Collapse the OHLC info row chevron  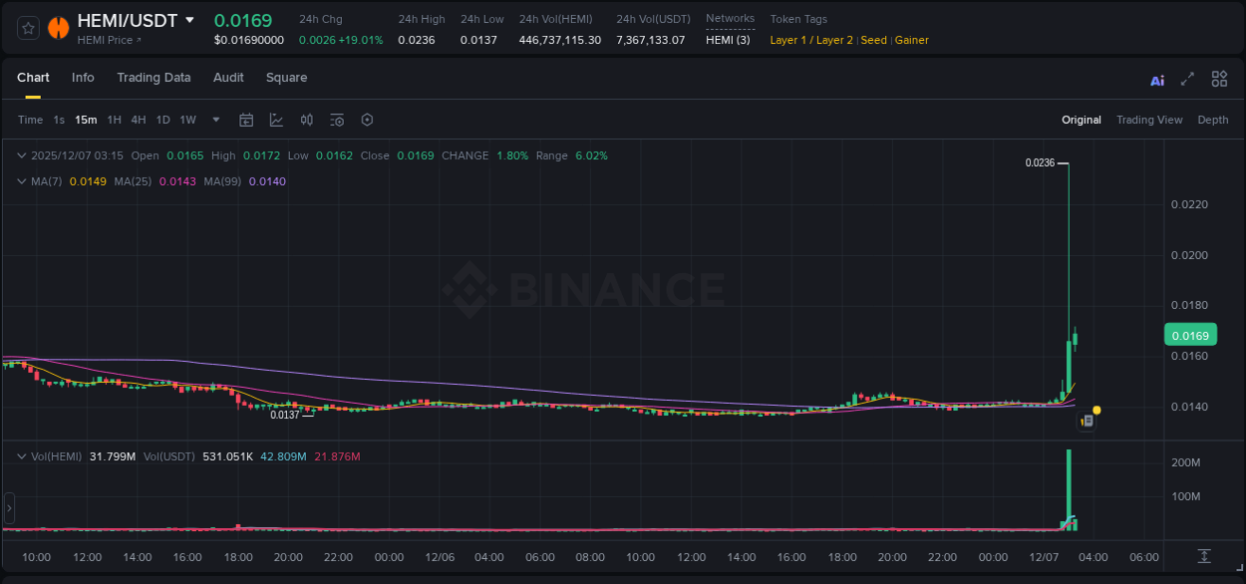[21, 155]
